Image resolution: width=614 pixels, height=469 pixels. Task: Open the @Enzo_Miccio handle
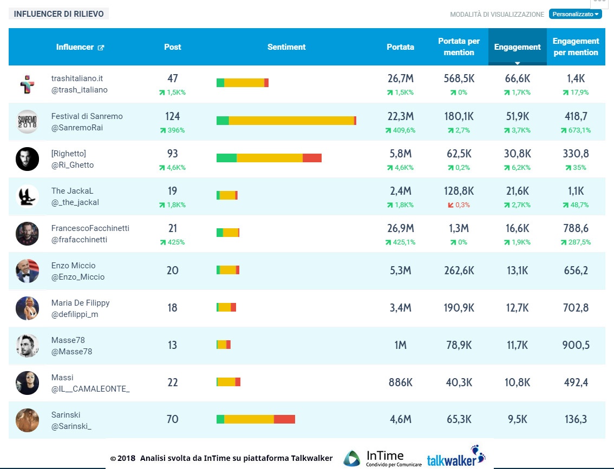pyautogui.click(x=78, y=277)
